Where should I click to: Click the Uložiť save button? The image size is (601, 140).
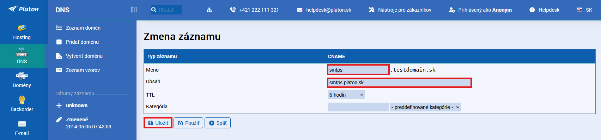158,123
